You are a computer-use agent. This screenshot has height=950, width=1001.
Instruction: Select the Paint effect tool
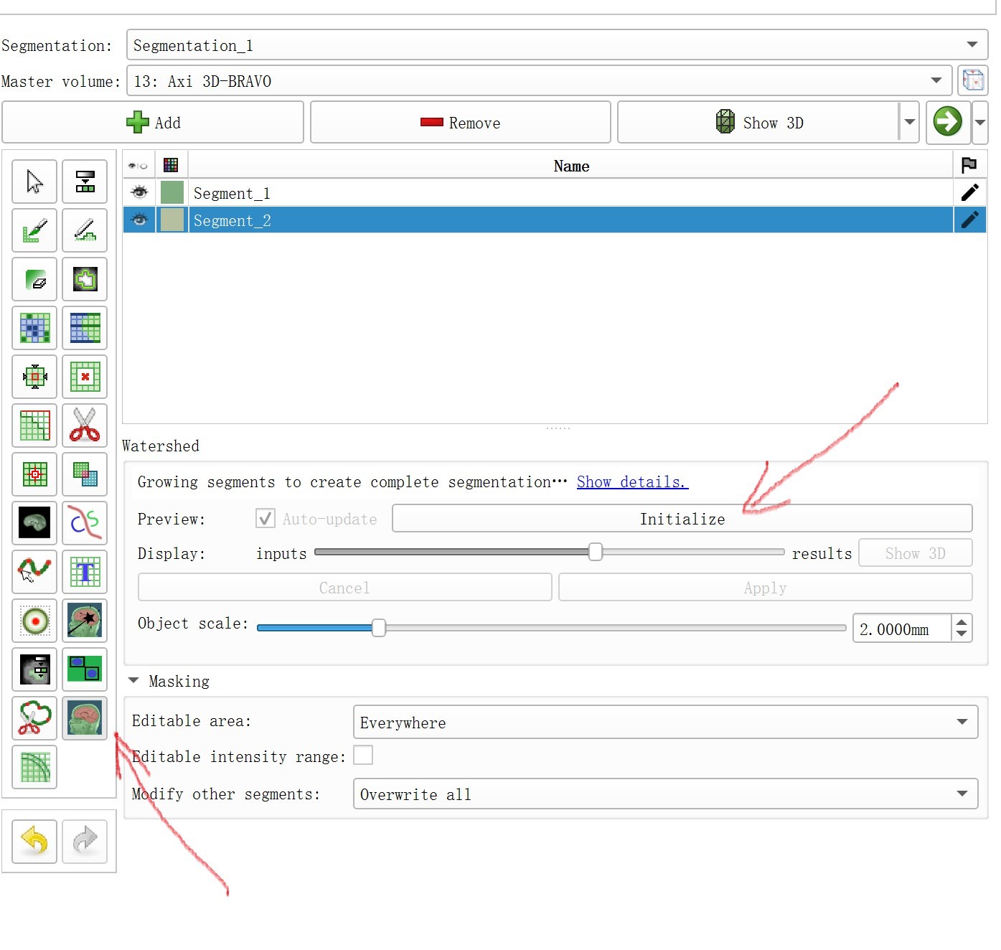point(34,230)
